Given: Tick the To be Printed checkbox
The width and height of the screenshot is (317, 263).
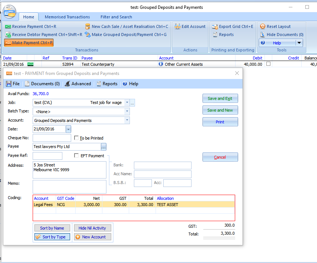Looking at the screenshot, I should click(x=76, y=138).
